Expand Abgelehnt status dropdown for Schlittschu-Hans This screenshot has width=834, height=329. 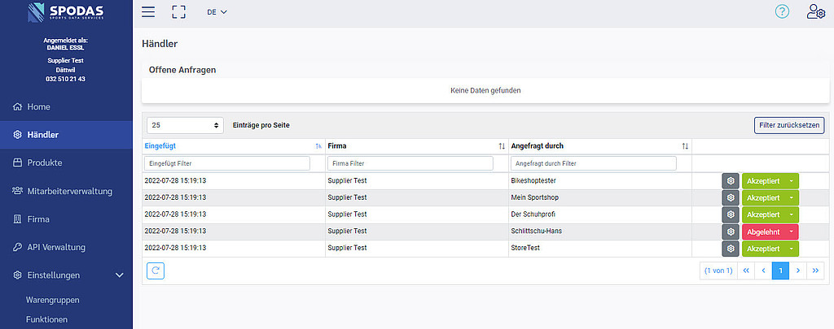click(x=790, y=232)
